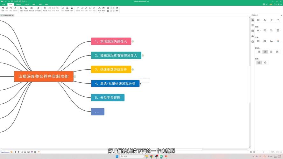283x159 pixels.
Task: Click the Reset circular arrow icon
Action: click(117, 8)
